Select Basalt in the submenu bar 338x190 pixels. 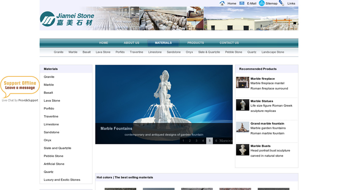point(87,52)
